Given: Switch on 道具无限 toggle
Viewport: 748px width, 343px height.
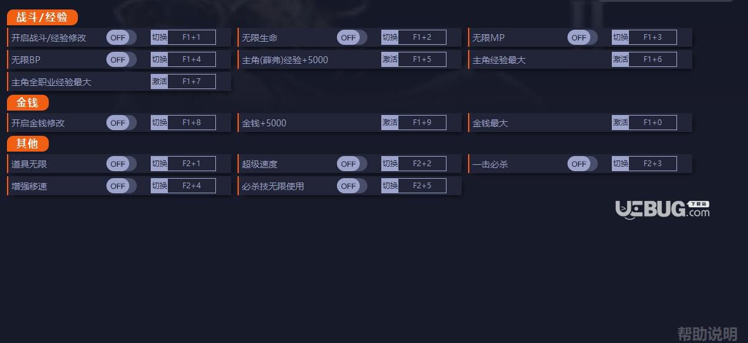Looking at the screenshot, I should (121, 164).
